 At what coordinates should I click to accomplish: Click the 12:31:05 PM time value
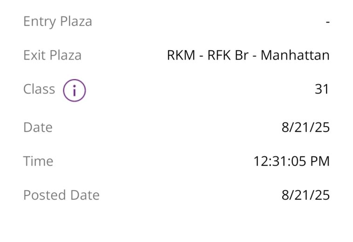(292, 161)
